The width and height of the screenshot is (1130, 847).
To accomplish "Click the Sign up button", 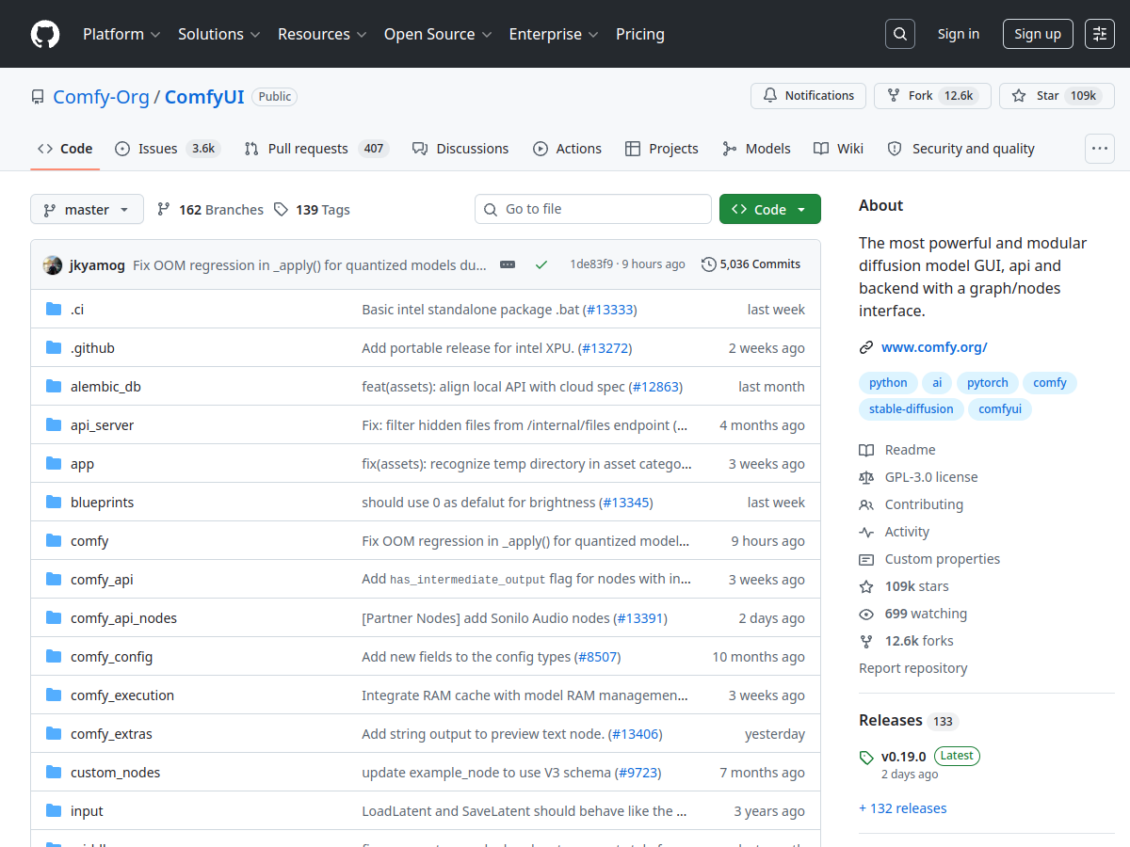I will coord(1037,33).
